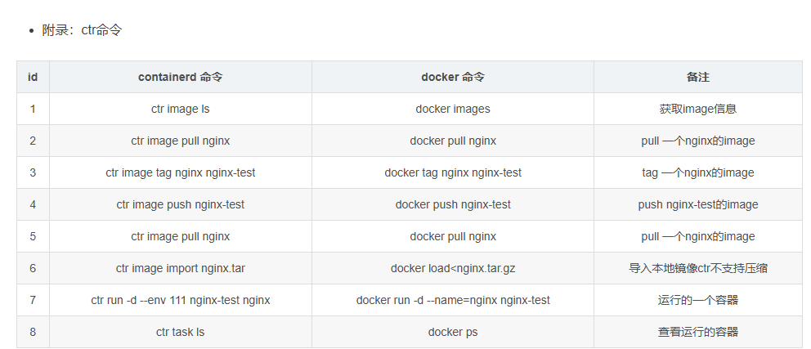
Task: Click the '导入本地镜像ctr不支持压缩' note cell
Action: (697, 268)
